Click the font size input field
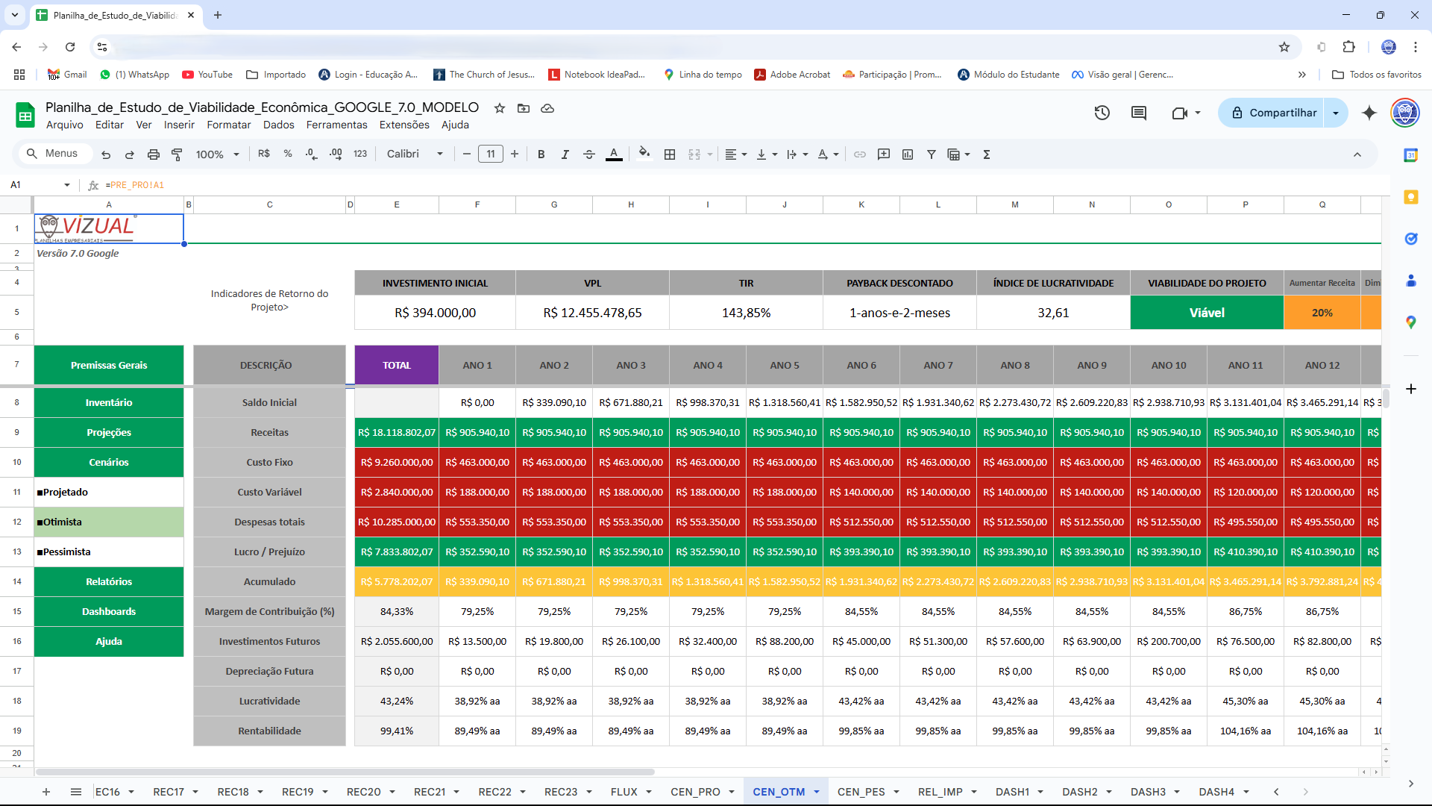The height and width of the screenshot is (806, 1432). (490, 154)
